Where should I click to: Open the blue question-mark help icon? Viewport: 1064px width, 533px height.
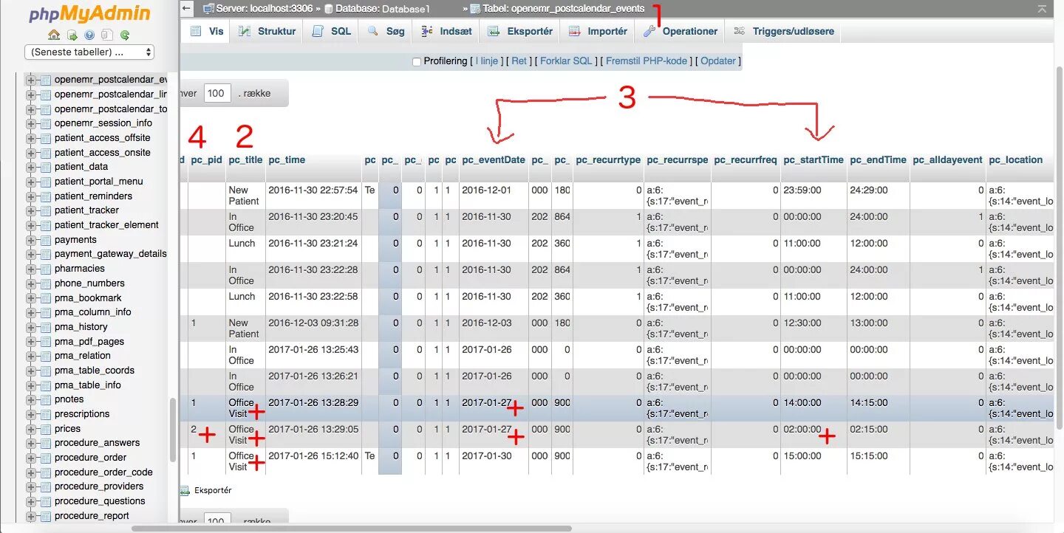pyautogui.click(x=89, y=35)
